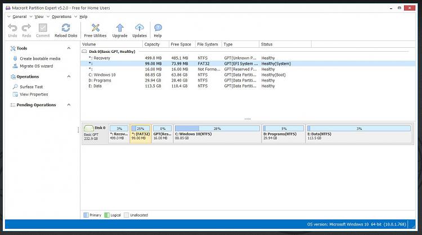The width and height of the screenshot is (422, 235).
Task: Click the Create bootable media icon
Action: [15, 58]
